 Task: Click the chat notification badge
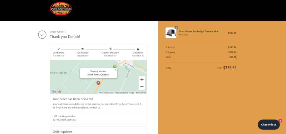280,121
